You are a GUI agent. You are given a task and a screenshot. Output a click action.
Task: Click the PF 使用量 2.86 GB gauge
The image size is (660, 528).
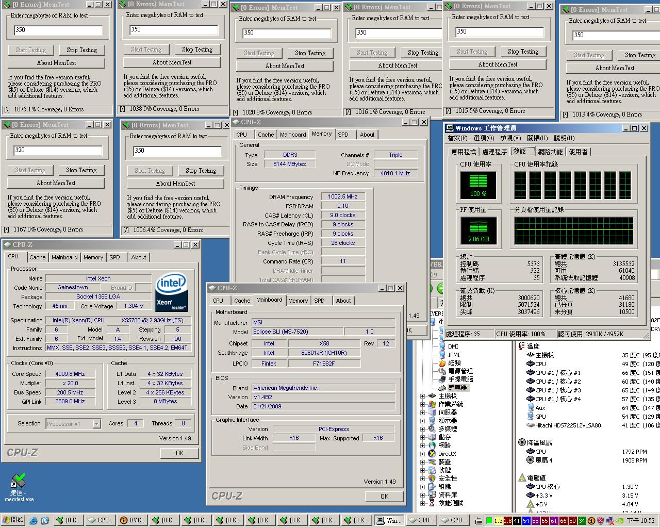pos(478,231)
